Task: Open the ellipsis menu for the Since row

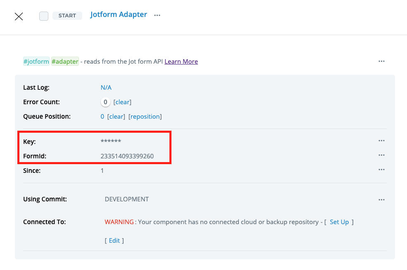Action: click(x=381, y=170)
